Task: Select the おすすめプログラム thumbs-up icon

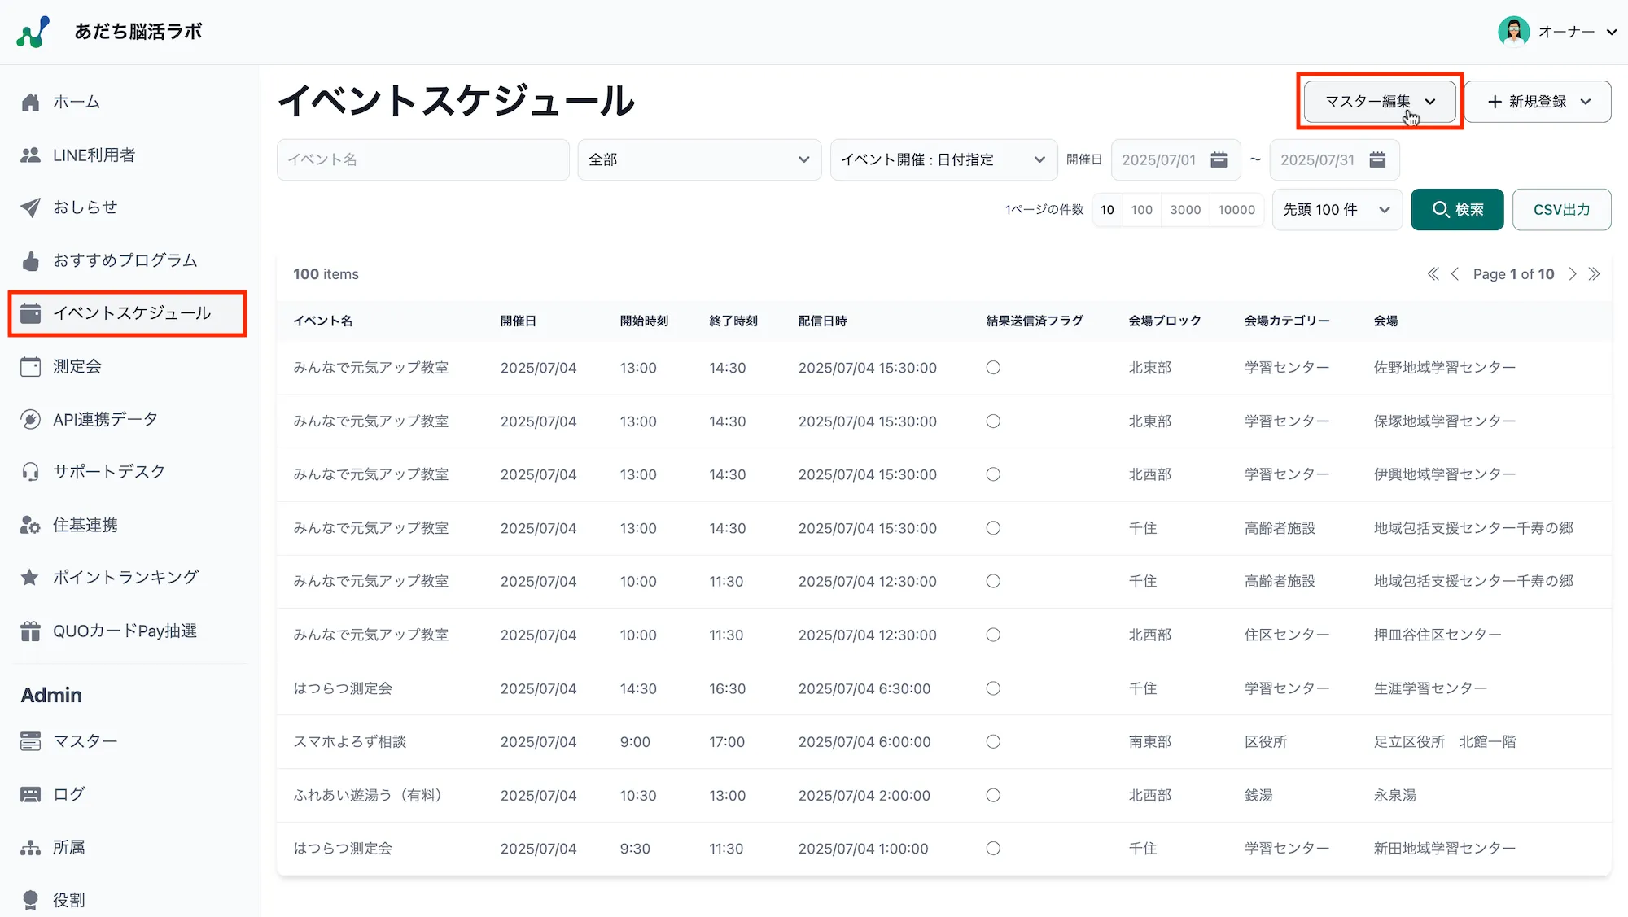Action: click(30, 260)
